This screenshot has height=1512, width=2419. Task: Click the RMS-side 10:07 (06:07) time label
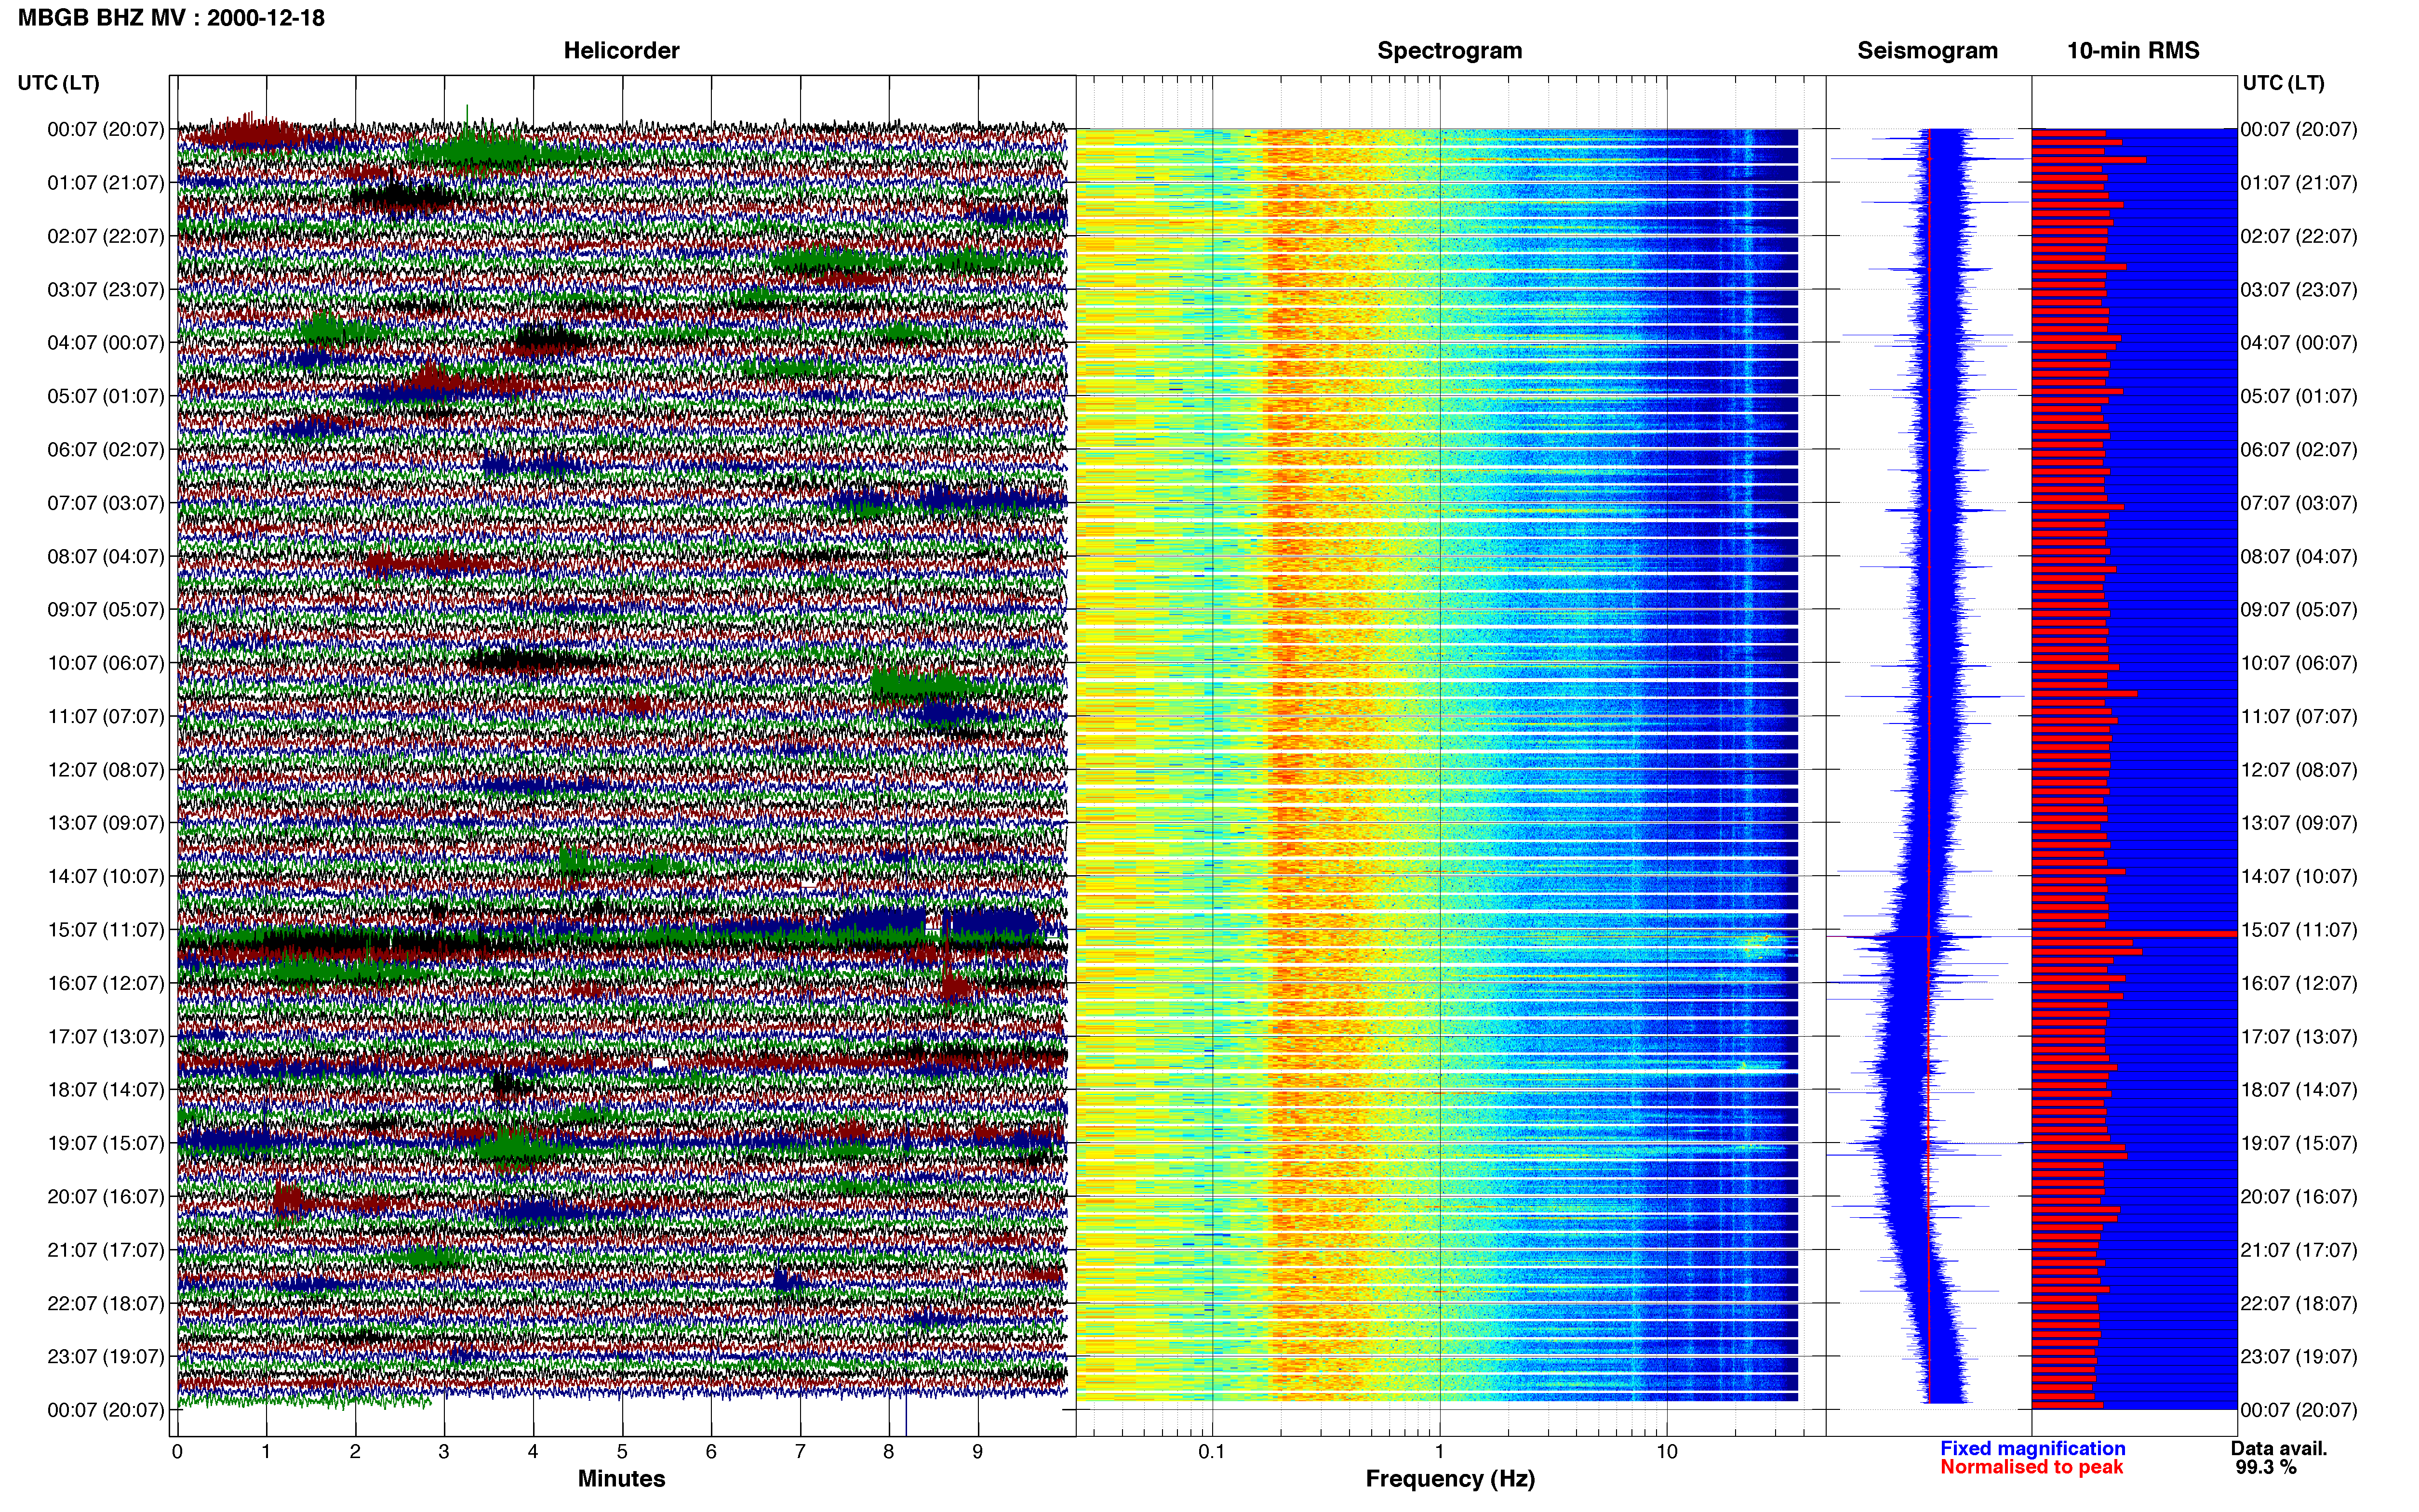coord(2299,663)
